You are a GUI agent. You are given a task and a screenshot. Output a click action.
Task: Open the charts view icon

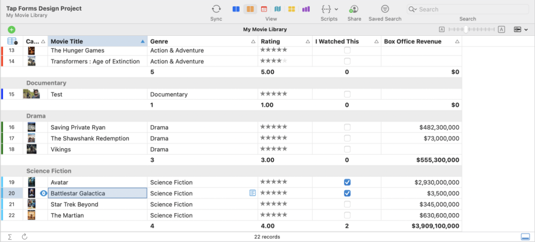point(306,9)
